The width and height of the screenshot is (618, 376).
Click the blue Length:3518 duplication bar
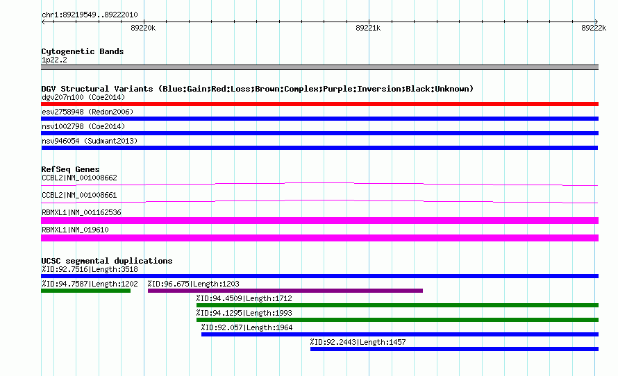click(x=319, y=276)
